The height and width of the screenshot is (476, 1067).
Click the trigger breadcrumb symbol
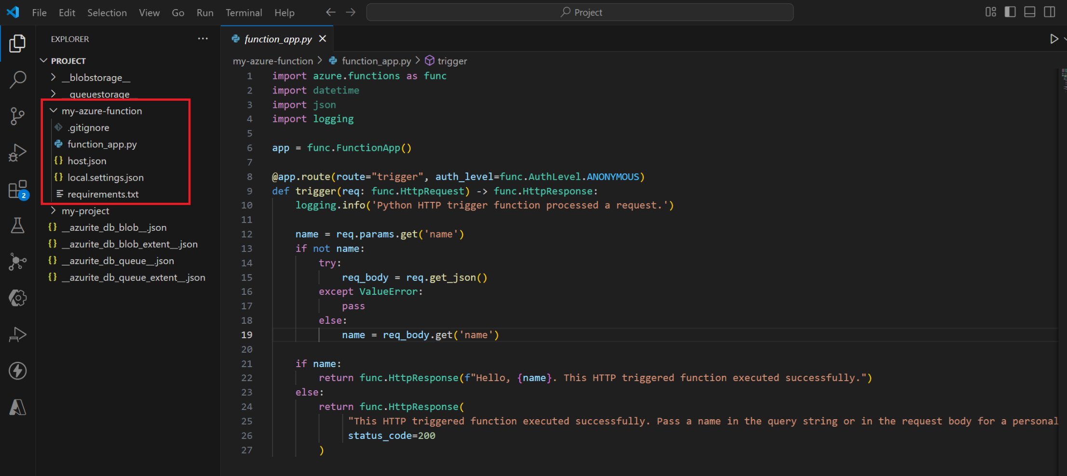pyautogui.click(x=452, y=61)
